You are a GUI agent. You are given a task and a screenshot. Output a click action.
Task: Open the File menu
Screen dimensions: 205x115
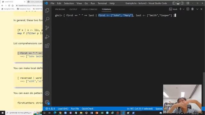53,4
